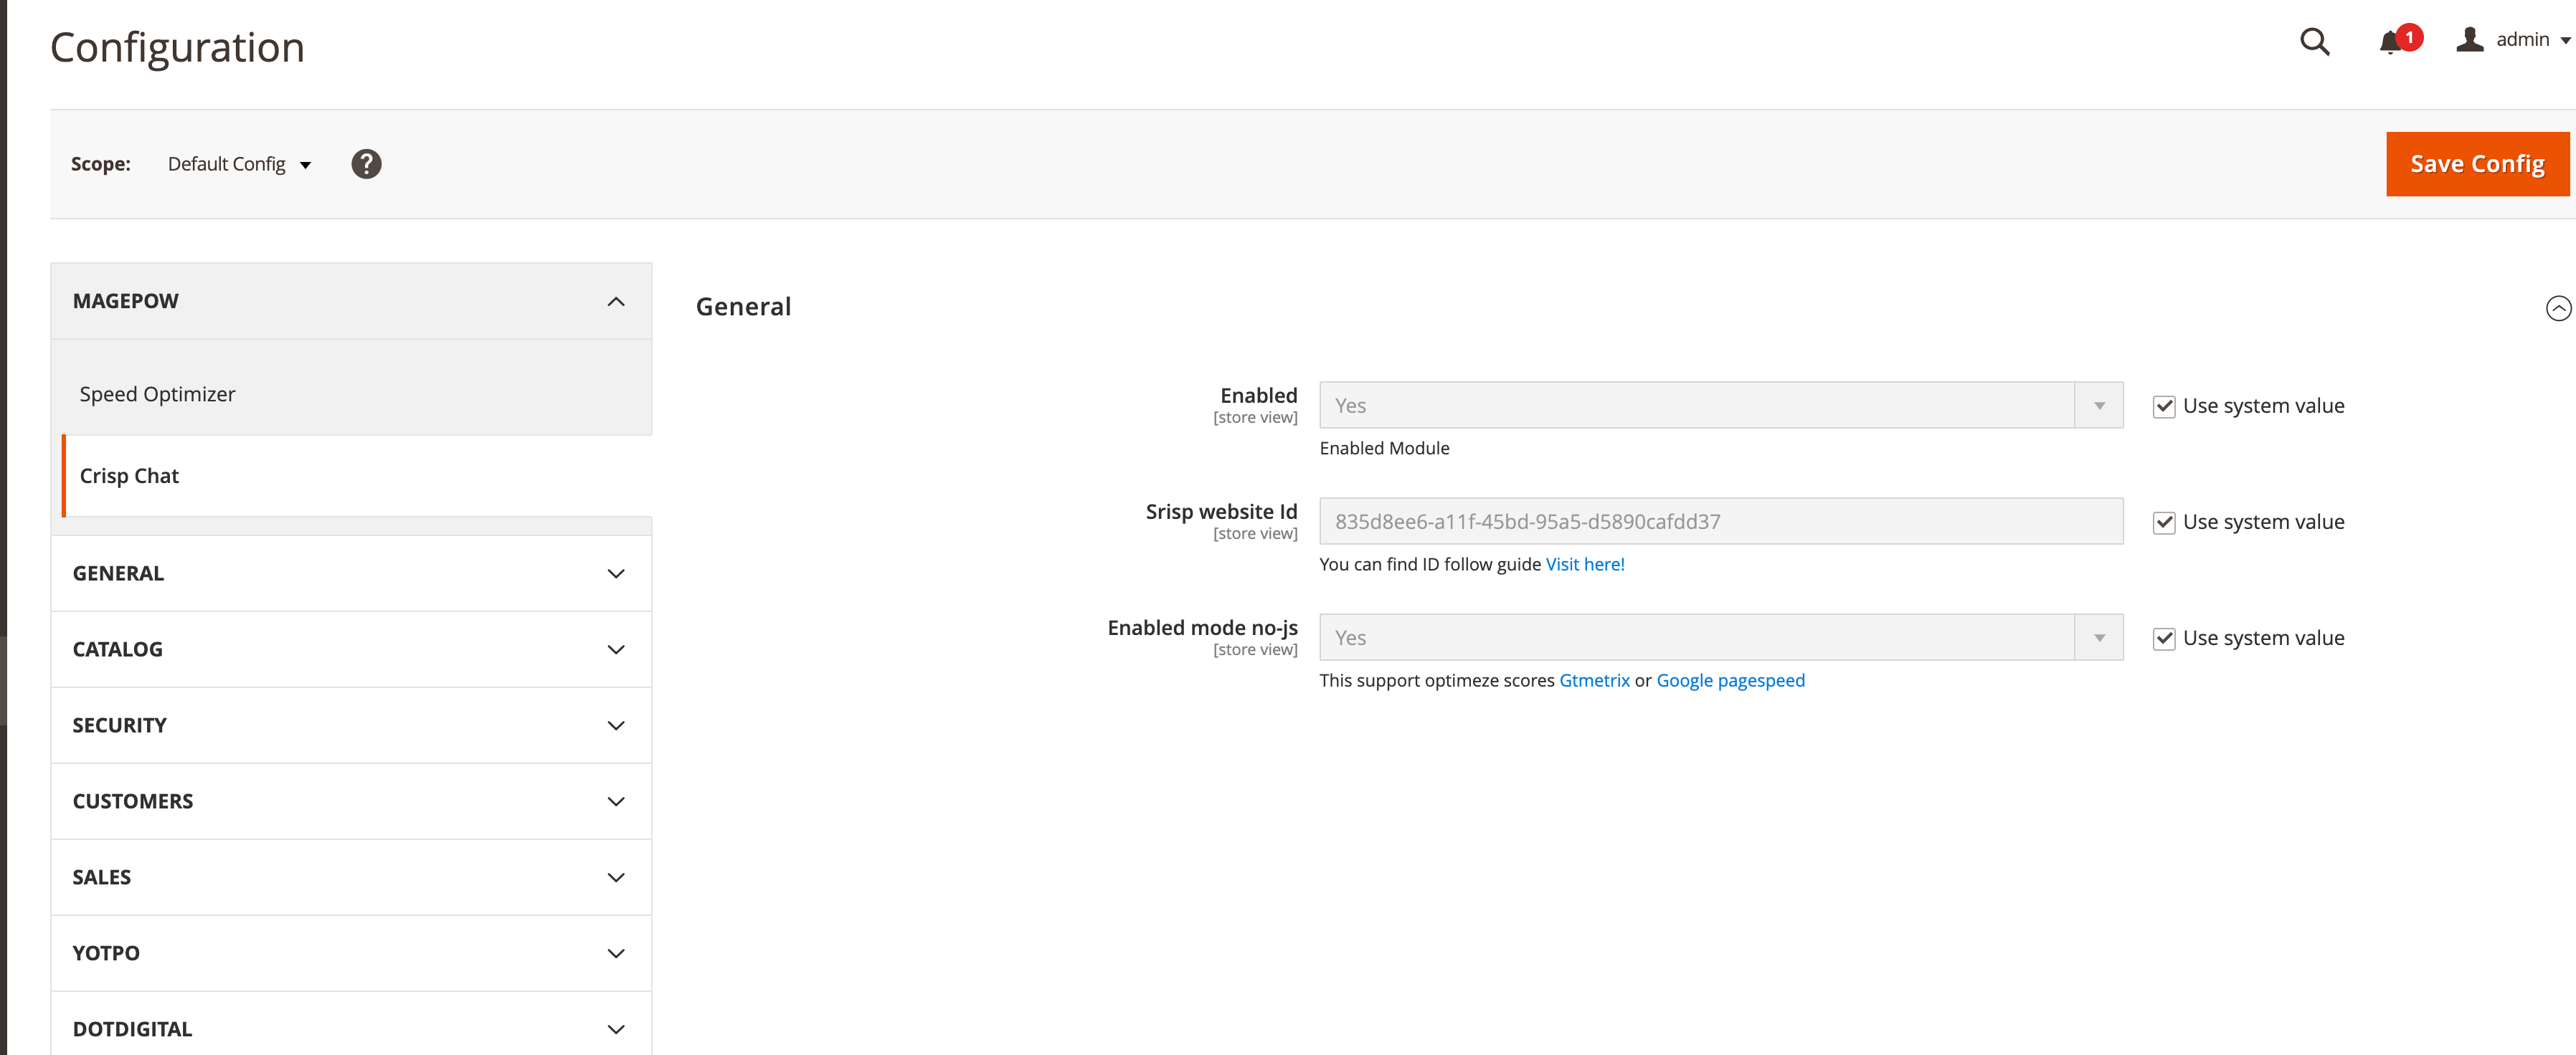Select Crisp Chat from sidebar menu
This screenshot has height=1055, width=2576.
pyautogui.click(x=128, y=476)
